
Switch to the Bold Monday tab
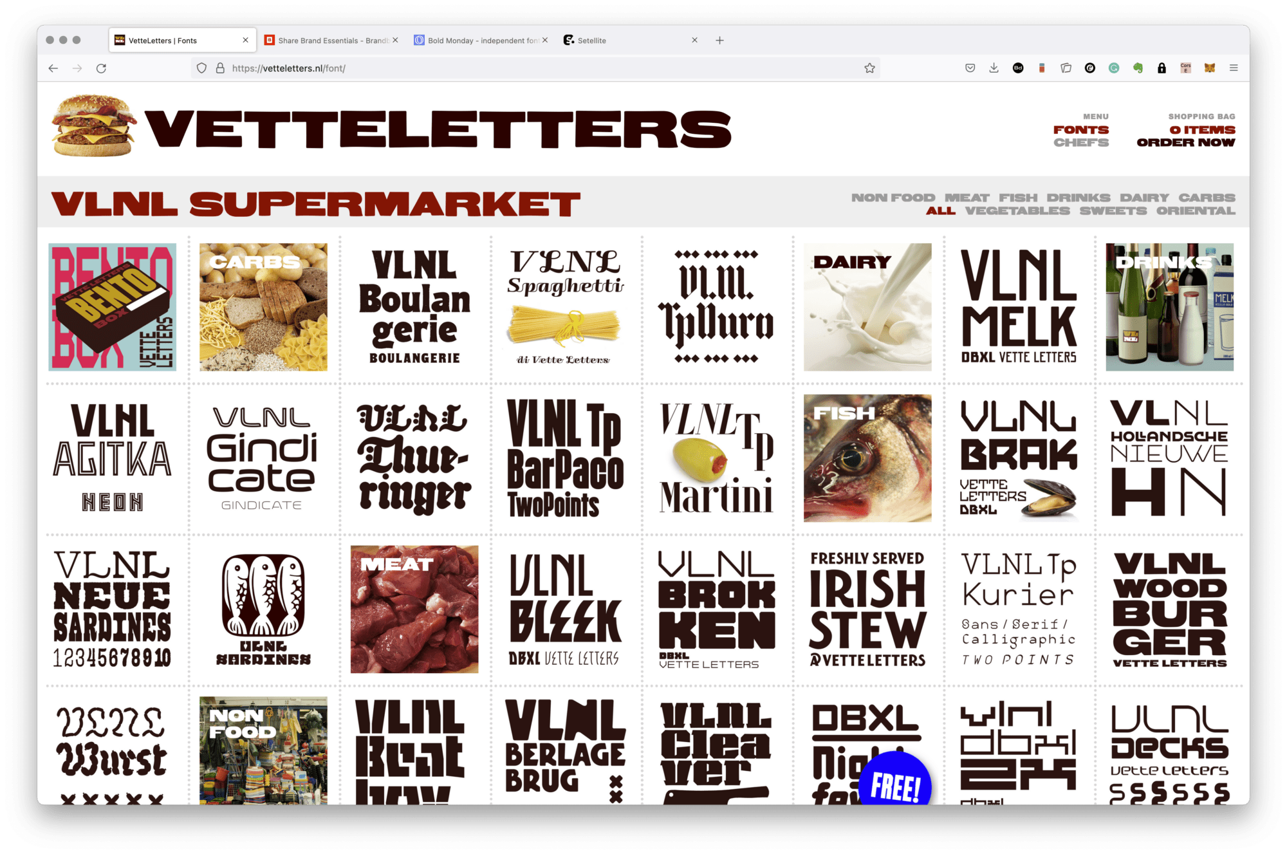479,41
